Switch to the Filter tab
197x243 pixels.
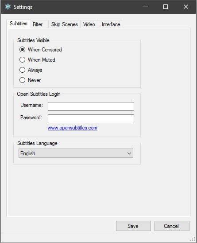pos(38,24)
